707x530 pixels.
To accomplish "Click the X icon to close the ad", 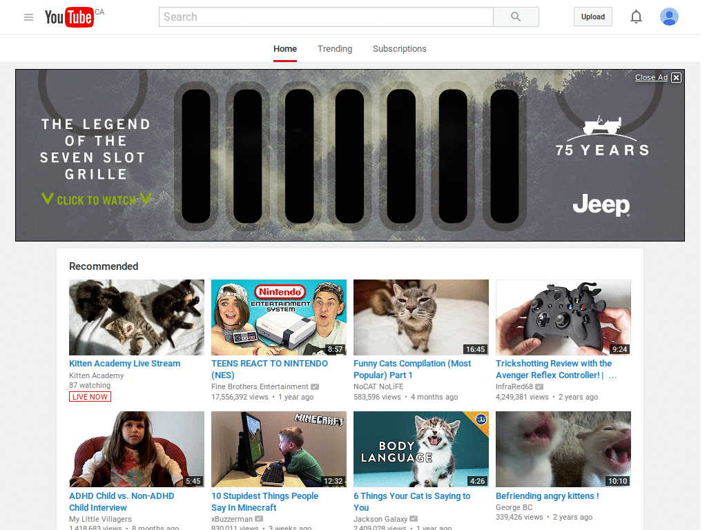I will click(x=676, y=77).
